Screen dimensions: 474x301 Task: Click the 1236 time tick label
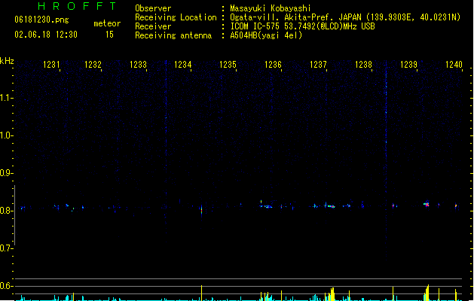[273, 65]
